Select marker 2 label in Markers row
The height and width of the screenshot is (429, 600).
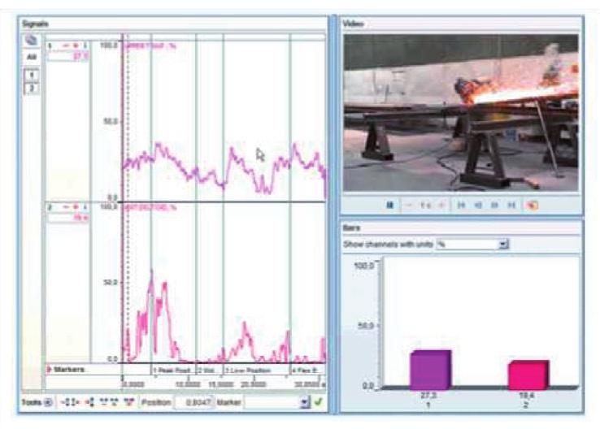(x=207, y=370)
